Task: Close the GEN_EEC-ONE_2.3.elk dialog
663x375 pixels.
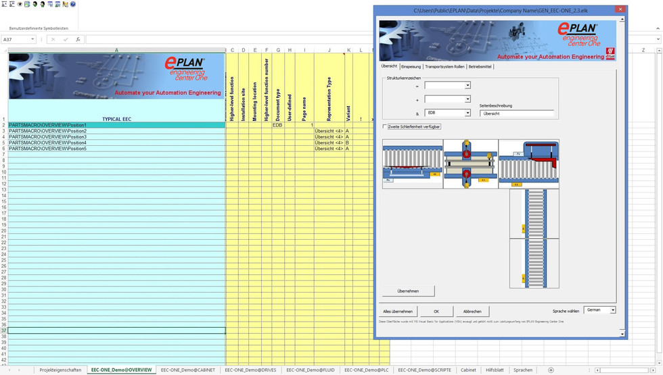Action: tap(620, 9)
